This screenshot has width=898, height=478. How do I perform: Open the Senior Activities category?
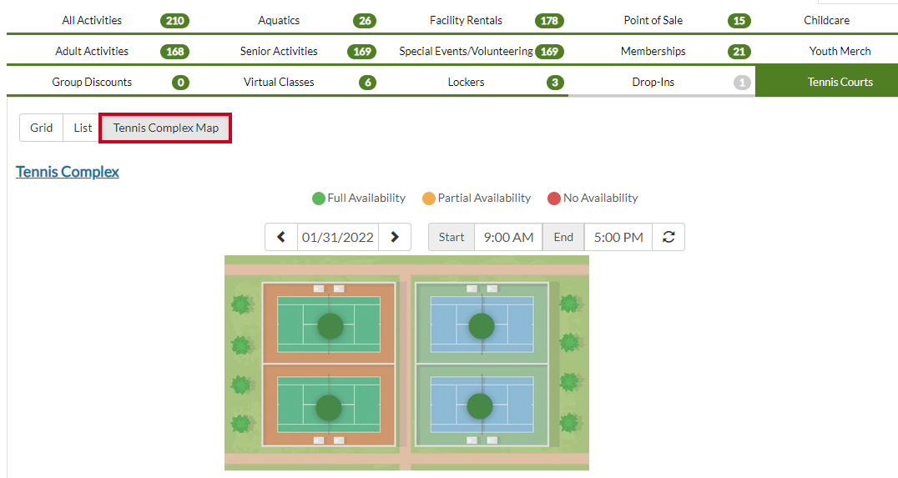click(x=279, y=52)
